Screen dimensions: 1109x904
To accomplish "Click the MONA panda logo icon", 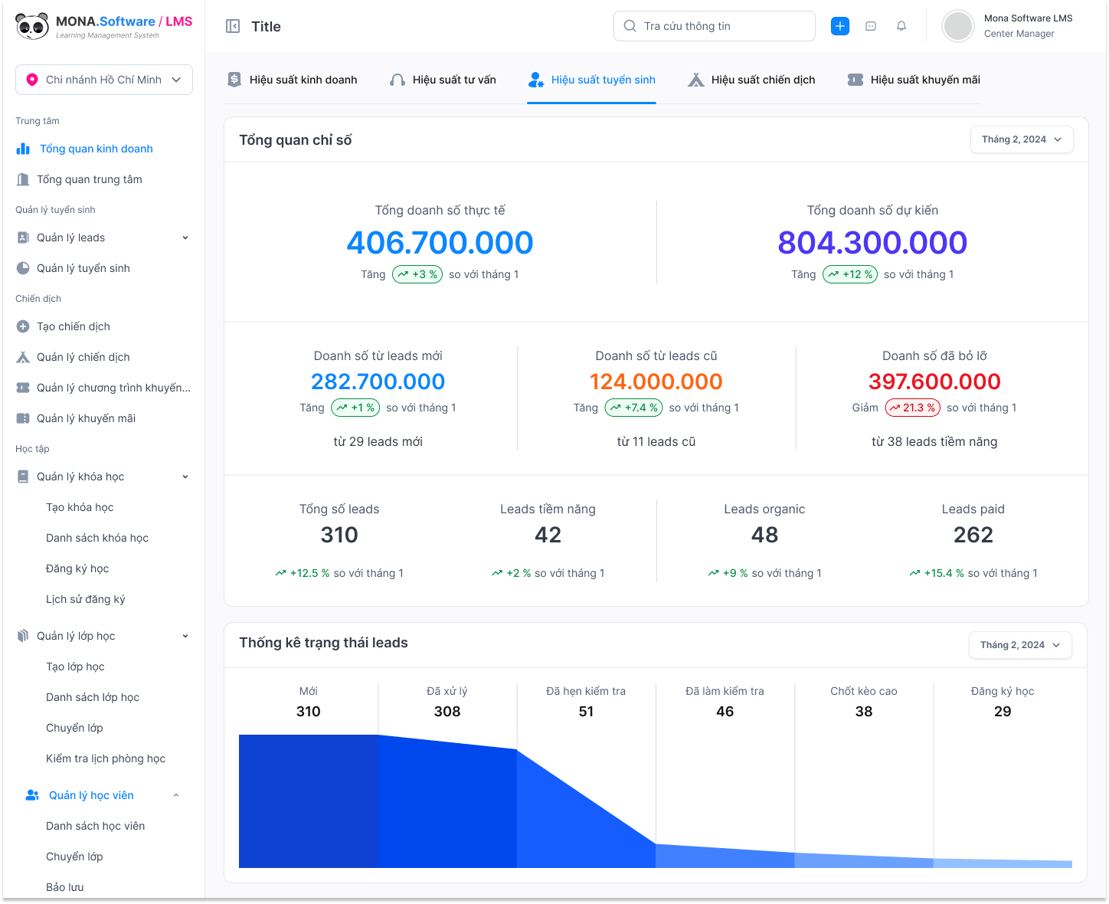I will click(x=32, y=26).
